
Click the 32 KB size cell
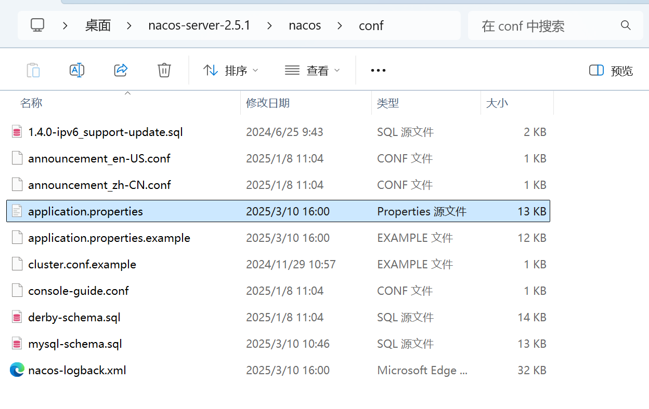(532, 370)
